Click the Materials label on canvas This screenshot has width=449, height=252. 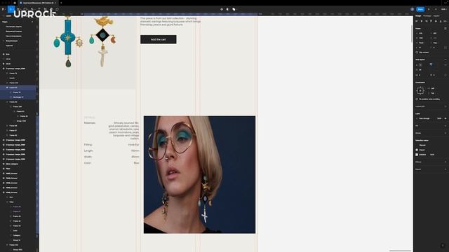90,123
